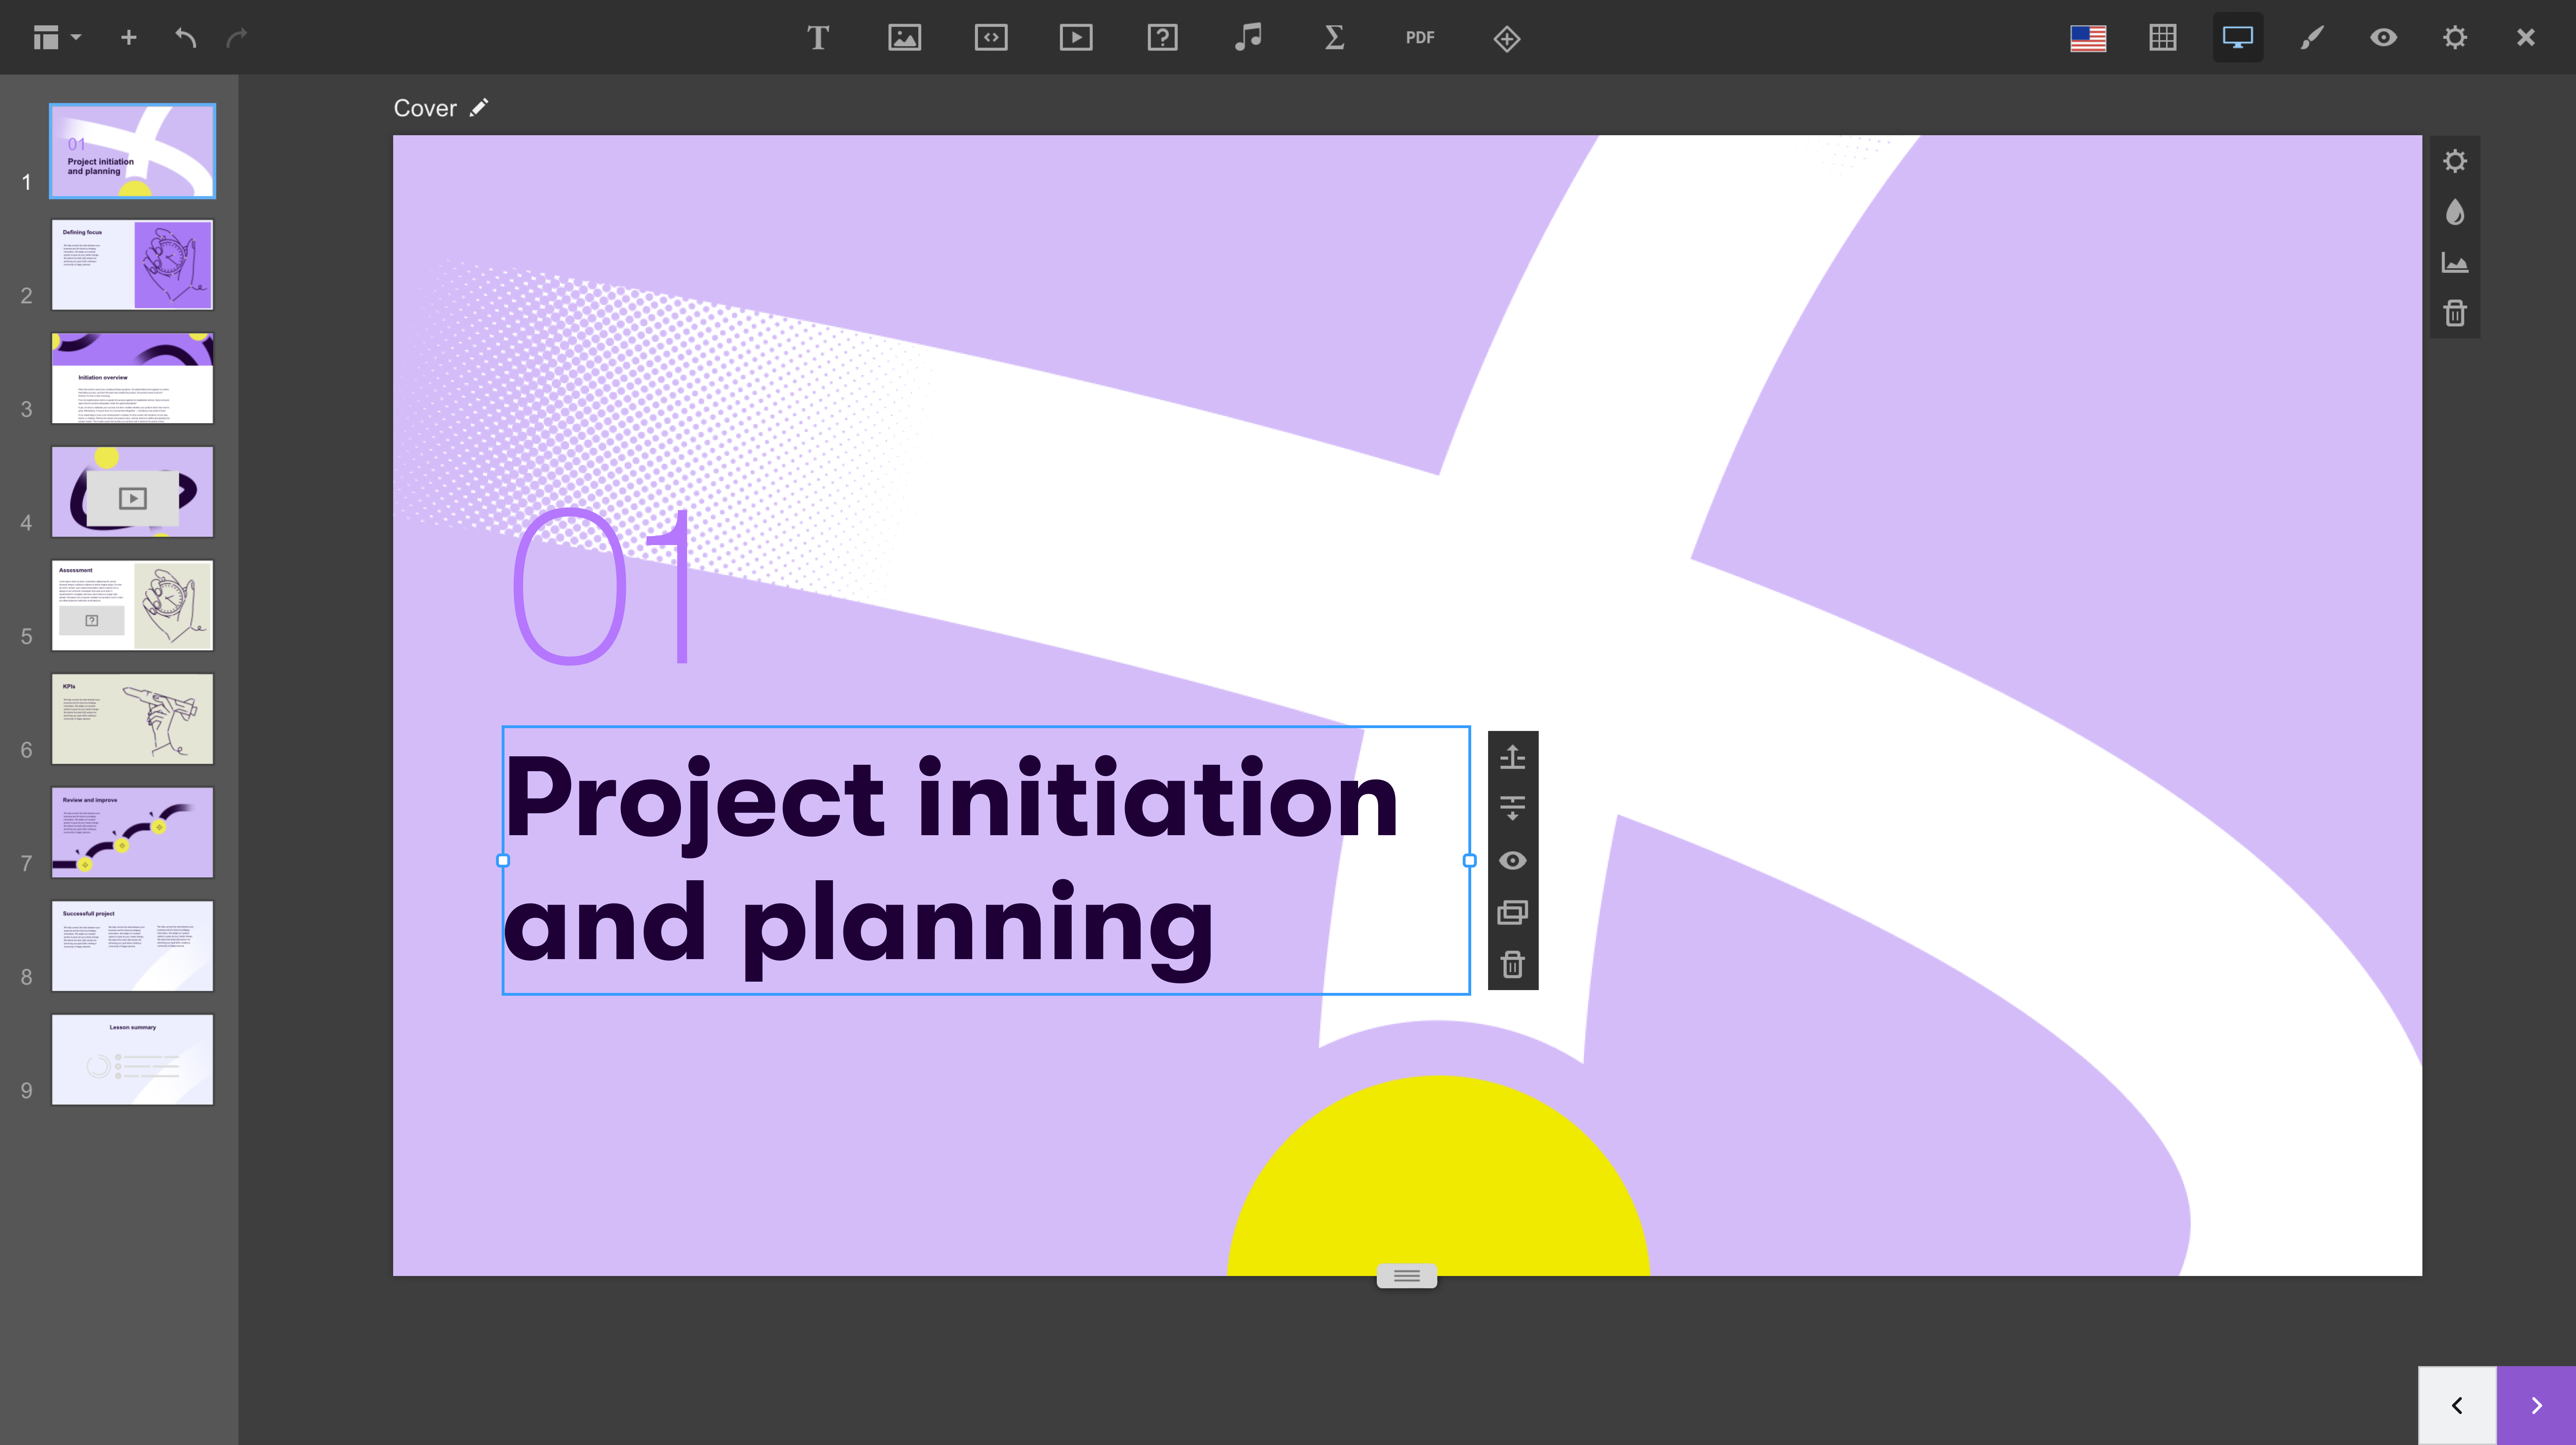This screenshot has height=1445, width=2576.
Task: Insert embed code element
Action: click(991, 38)
